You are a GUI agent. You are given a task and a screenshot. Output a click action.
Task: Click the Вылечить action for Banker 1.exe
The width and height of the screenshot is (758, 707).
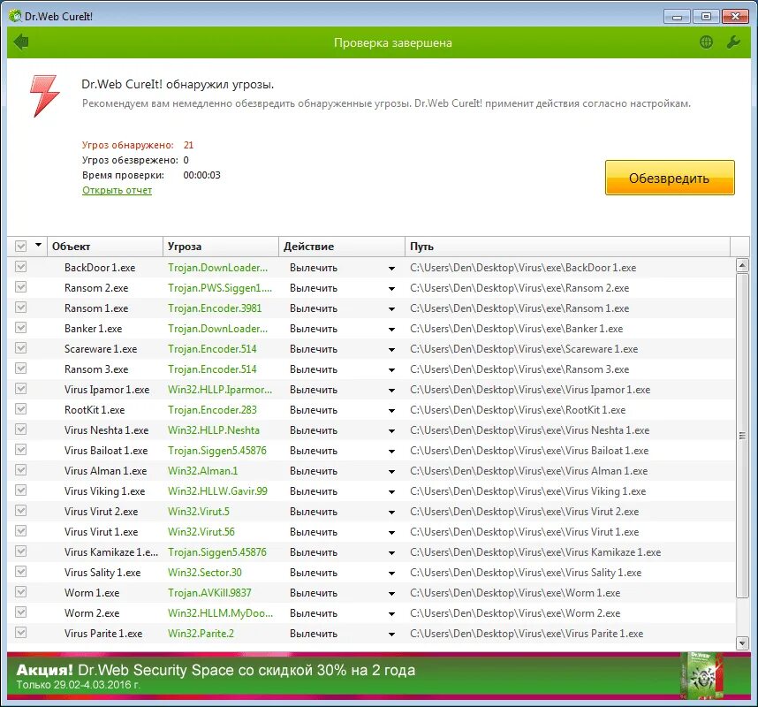coord(314,329)
